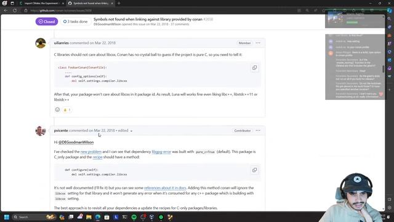Open Microsoft Edge from the taskbar
Viewport: 394px width, 222px height.
click(x=98, y=217)
